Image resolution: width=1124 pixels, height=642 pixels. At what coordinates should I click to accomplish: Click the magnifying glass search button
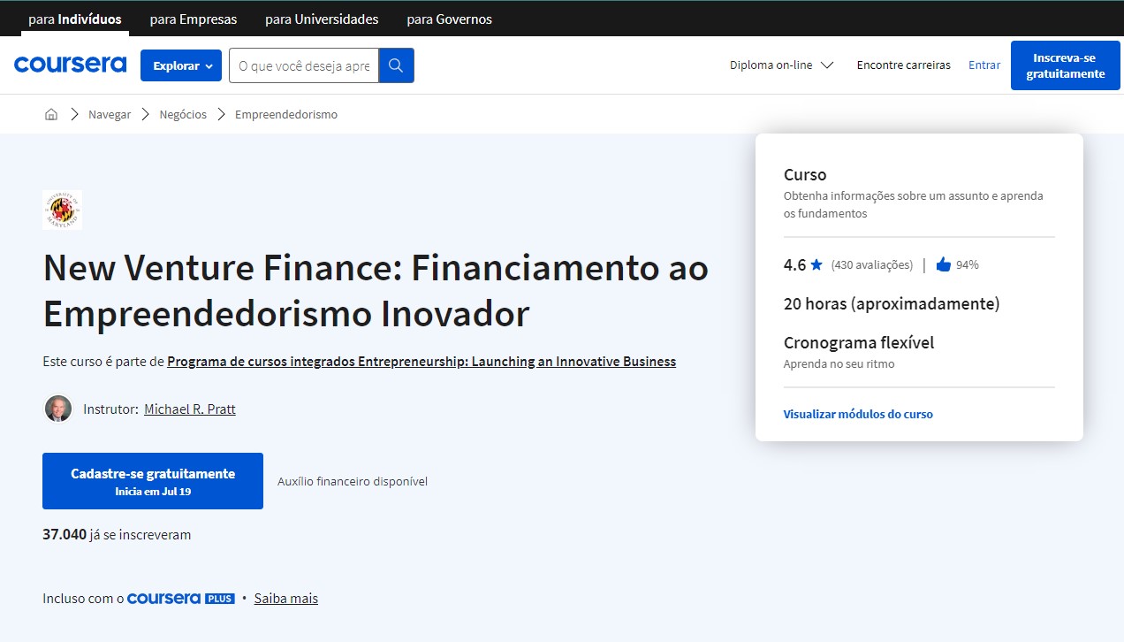(396, 65)
